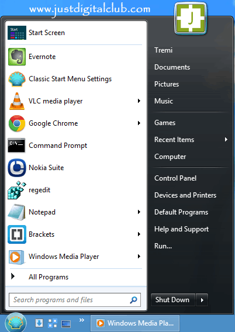Select Classic Start Menu Settings label
The width and height of the screenshot is (235, 332).
70,79
